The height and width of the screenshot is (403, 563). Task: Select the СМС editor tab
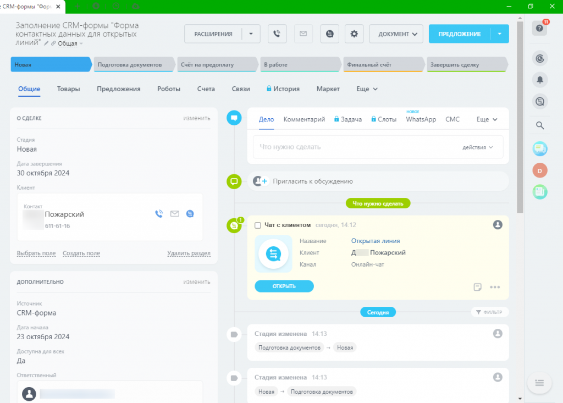tap(452, 119)
